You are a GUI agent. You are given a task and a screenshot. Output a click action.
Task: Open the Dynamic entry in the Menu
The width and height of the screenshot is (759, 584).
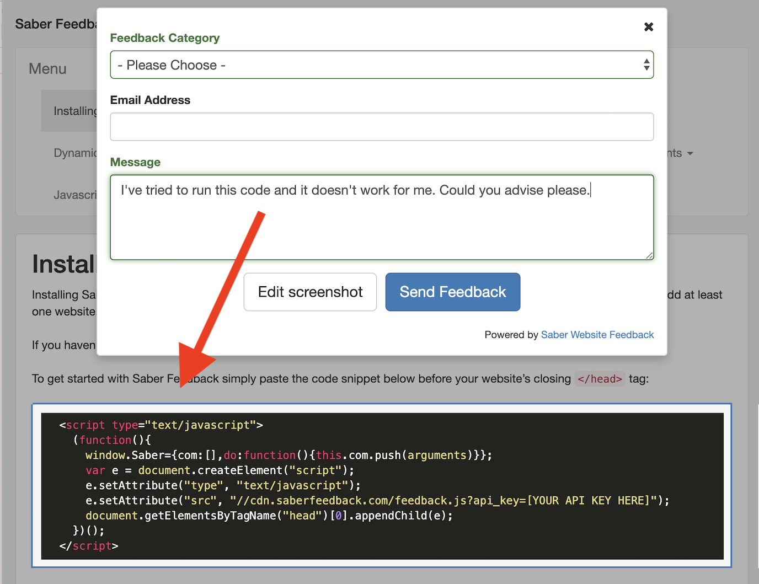[75, 153]
